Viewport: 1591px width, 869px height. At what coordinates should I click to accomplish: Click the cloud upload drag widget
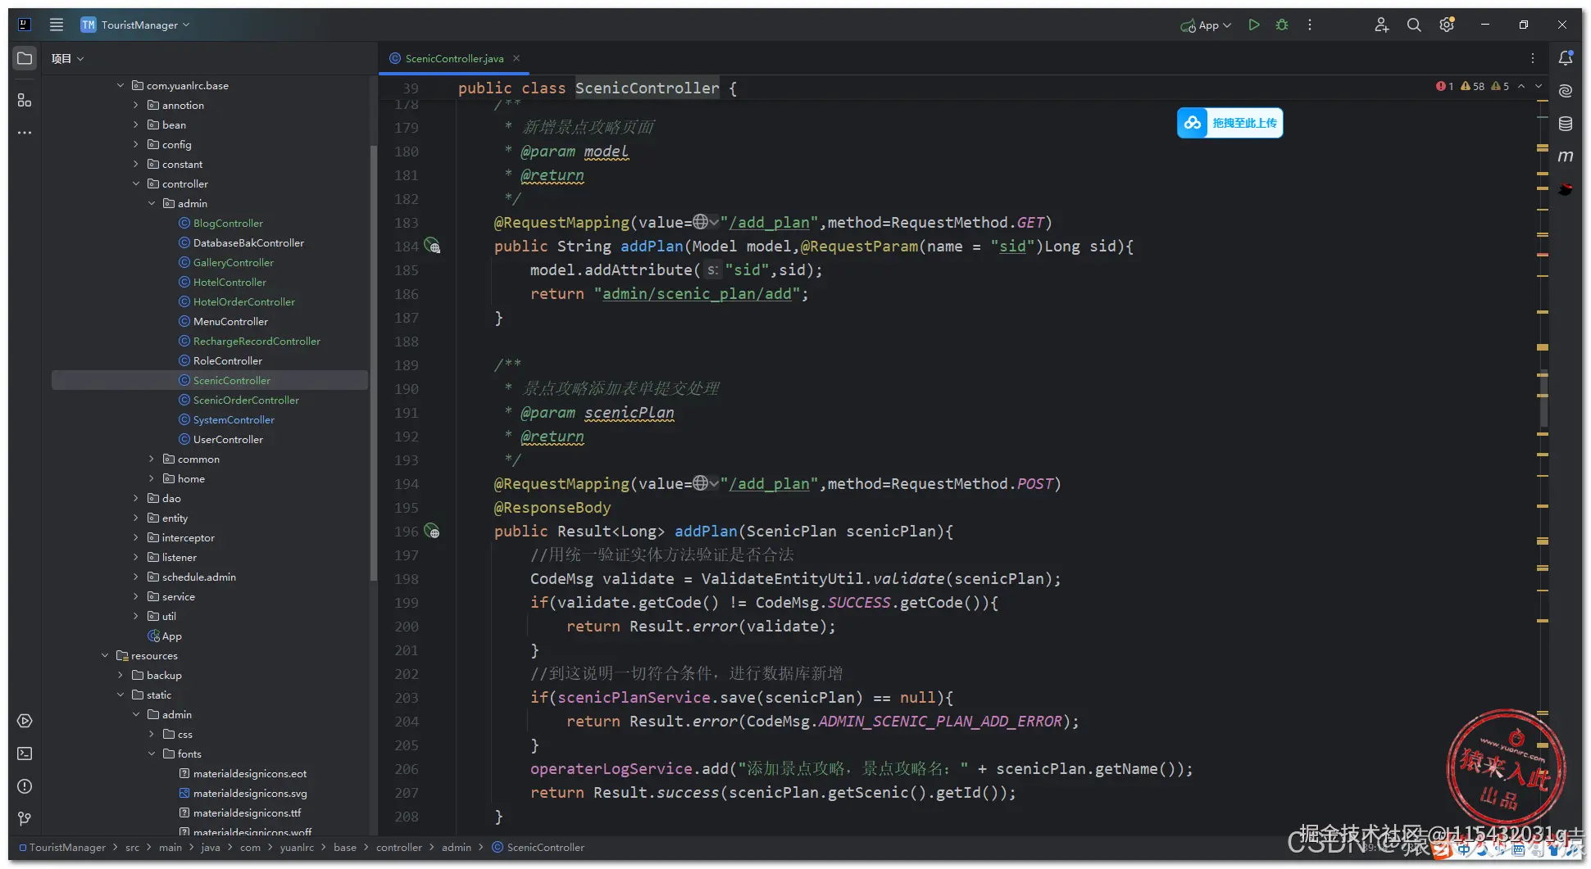(x=1230, y=123)
